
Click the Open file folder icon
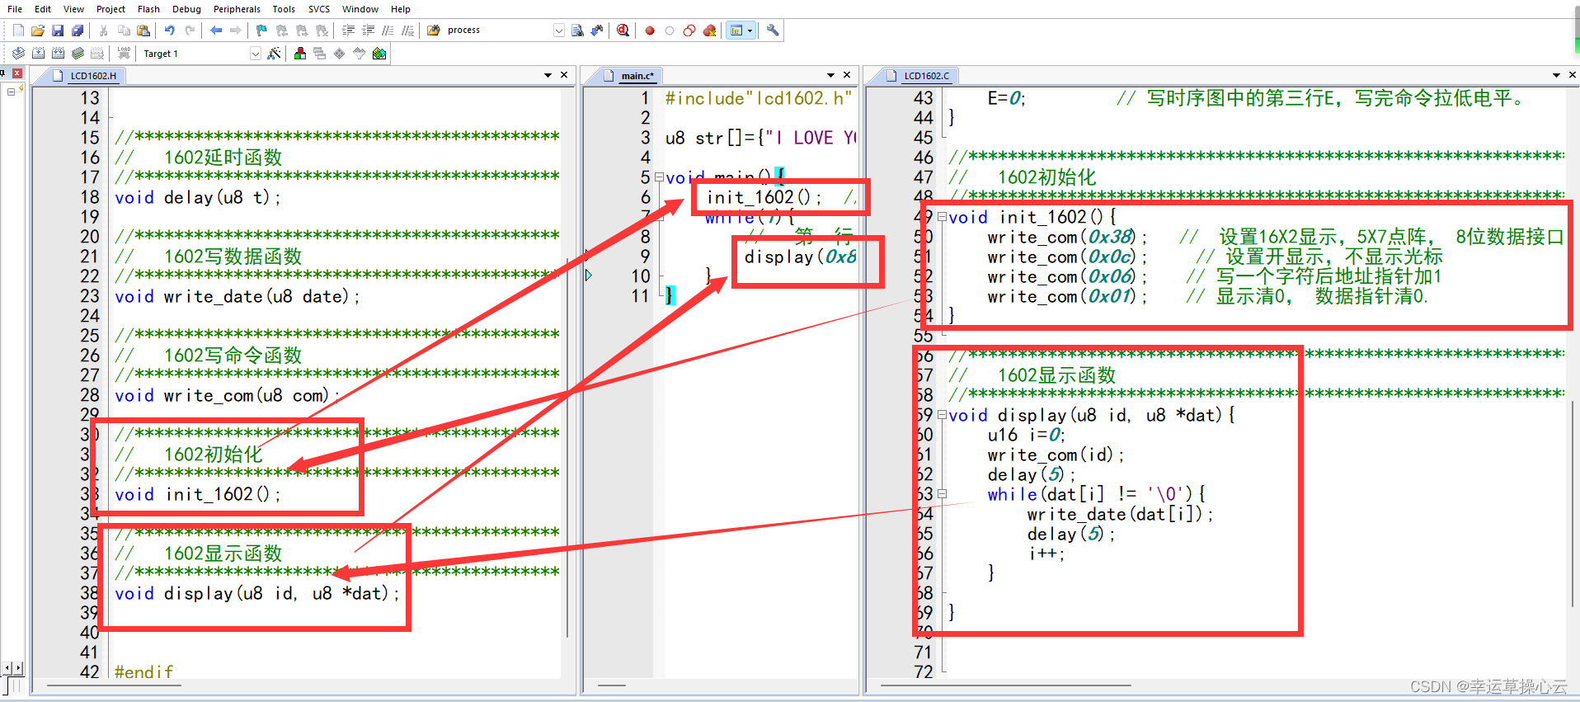[x=38, y=31]
